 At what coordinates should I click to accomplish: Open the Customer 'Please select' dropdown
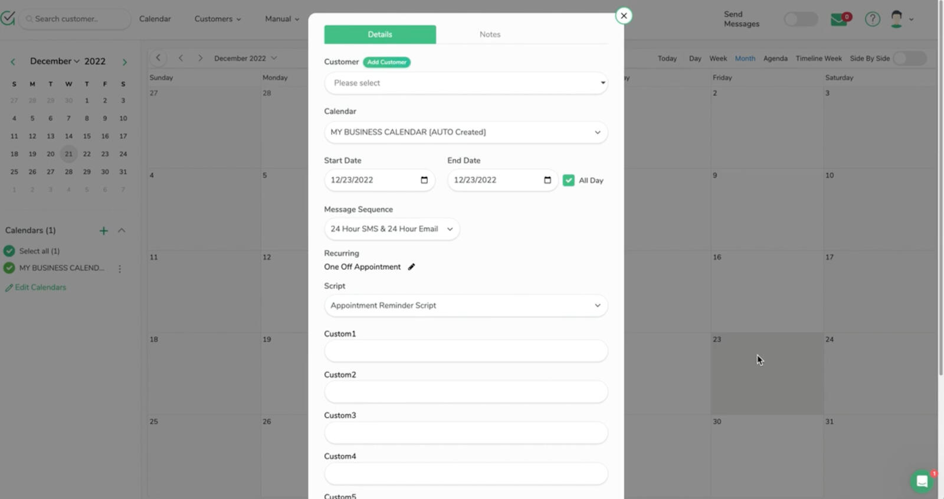[x=466, y=83]
